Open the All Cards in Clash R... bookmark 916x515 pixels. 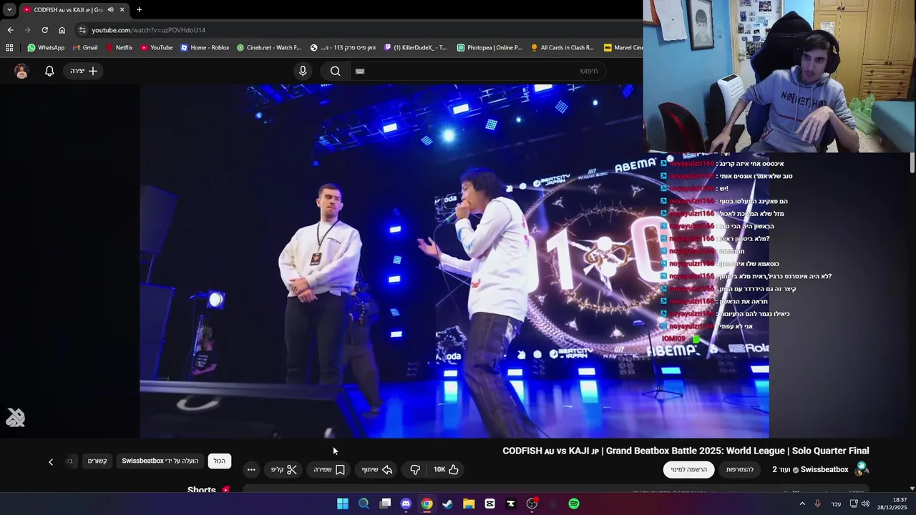[562, 48]
